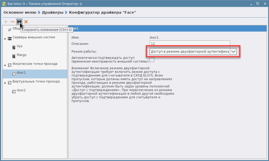Screen dimensions: 269x161
Task: Collapse the Виртуальные точки прохода node
Action: [5, 83]
